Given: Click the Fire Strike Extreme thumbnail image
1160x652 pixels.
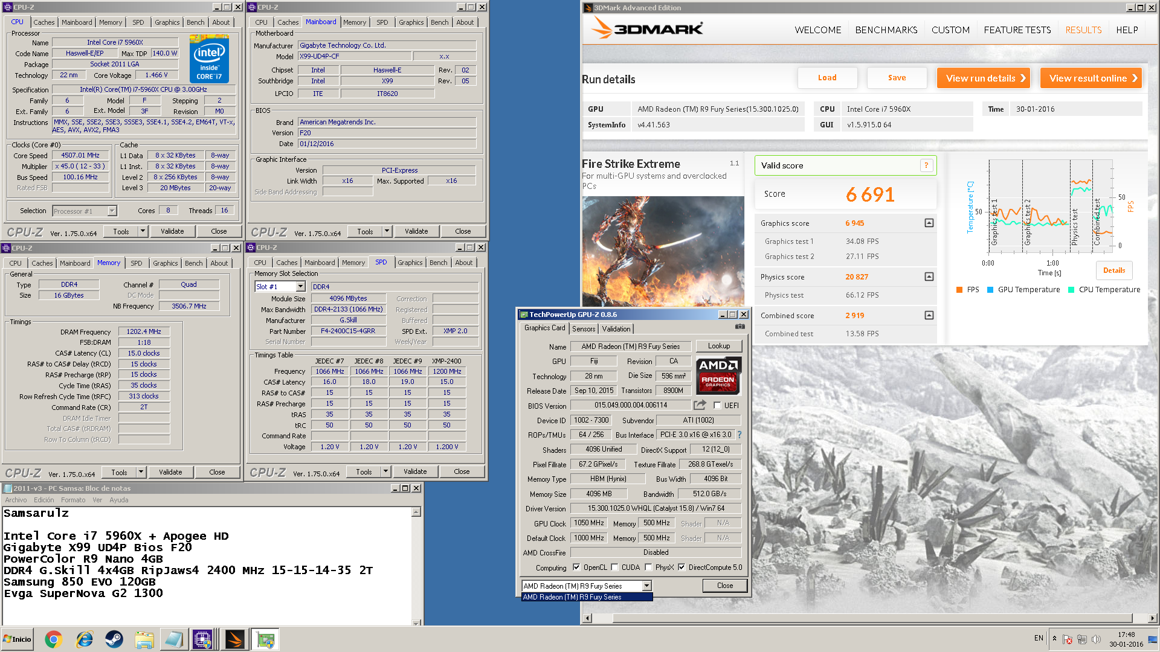Looking at the screenshot, I should tap(663, 251).
